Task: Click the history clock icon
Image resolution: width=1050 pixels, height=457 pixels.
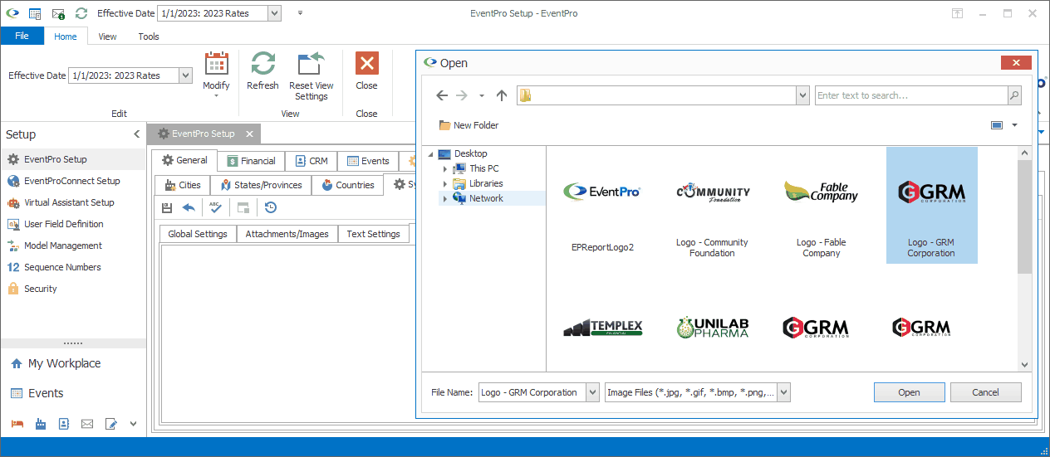Action: (270, 207)
